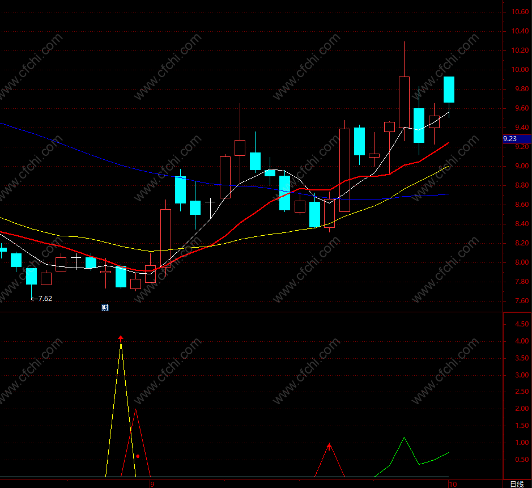Click the month 9 label on time axis
The height and width of the screenshot is (488, 532).
coord(152,484)
